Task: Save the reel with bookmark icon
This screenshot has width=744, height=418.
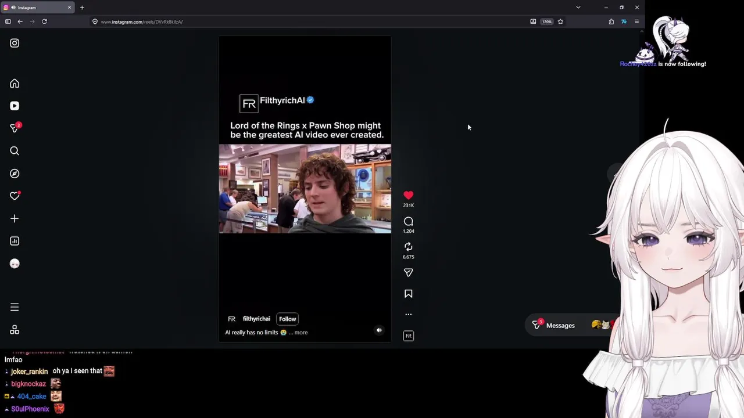Action: click(409, 294)
